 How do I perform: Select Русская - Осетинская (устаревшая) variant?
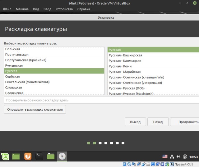(153, 83)
